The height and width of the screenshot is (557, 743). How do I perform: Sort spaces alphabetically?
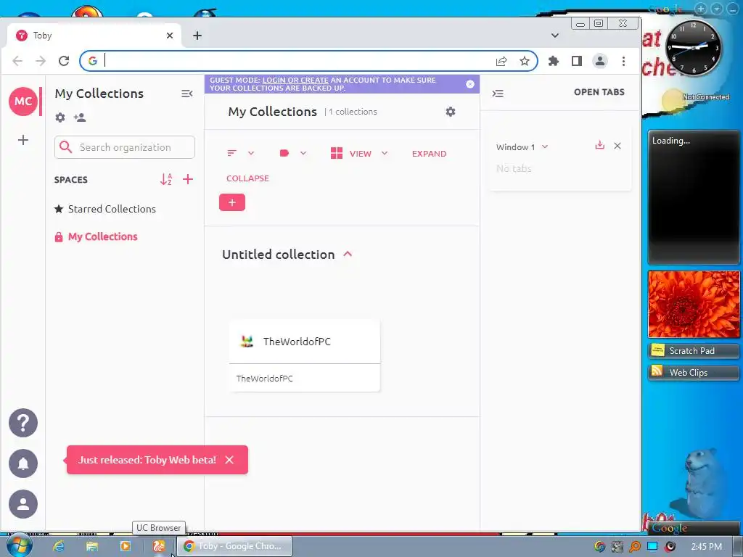(166, 179)
